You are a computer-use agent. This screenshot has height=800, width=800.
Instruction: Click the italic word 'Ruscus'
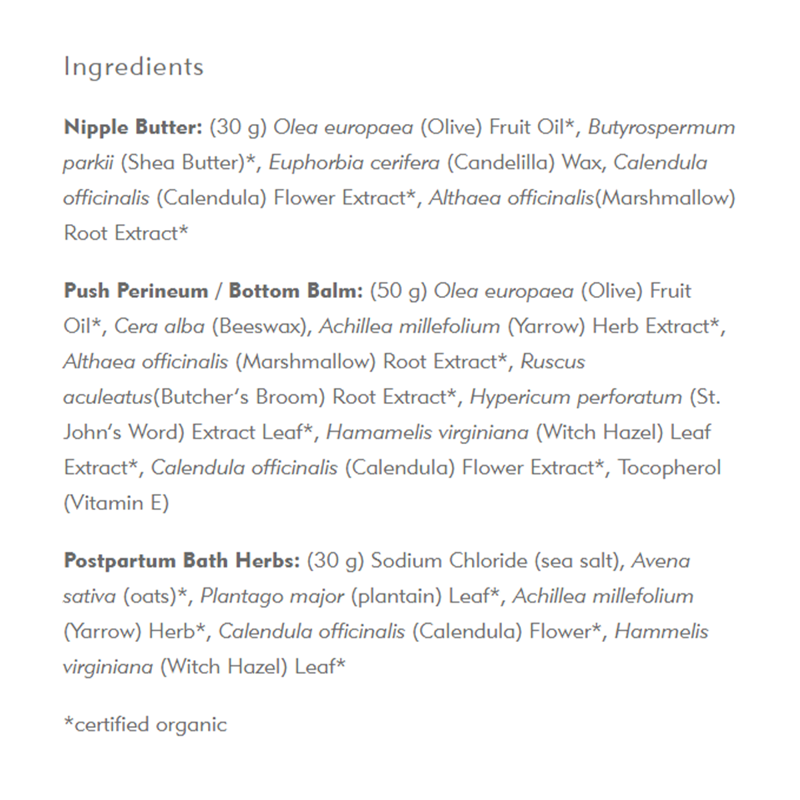click(x=553, y=362)
